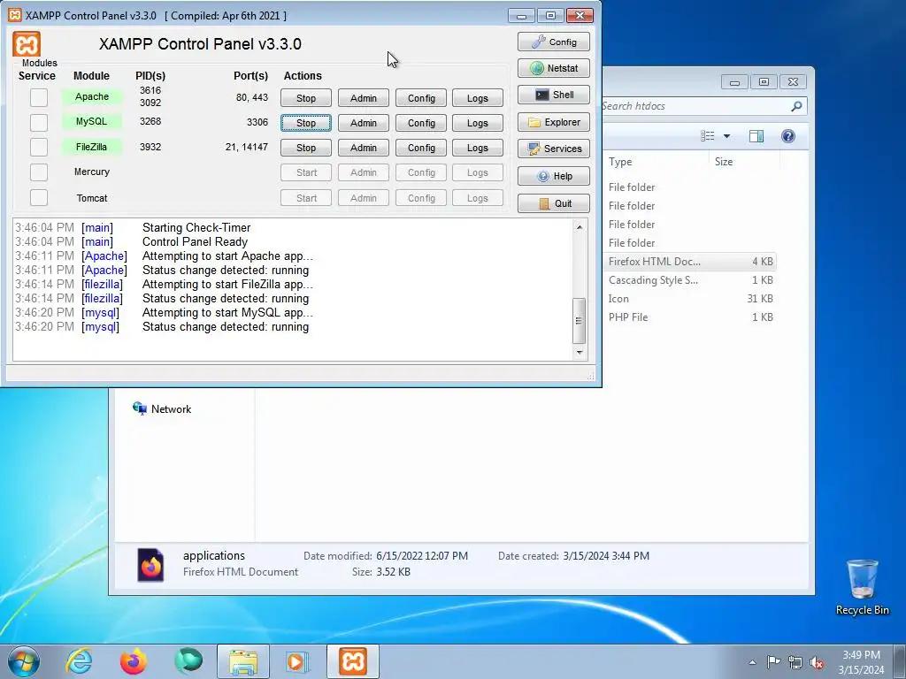Open Apache Admin page

(364, 98)
